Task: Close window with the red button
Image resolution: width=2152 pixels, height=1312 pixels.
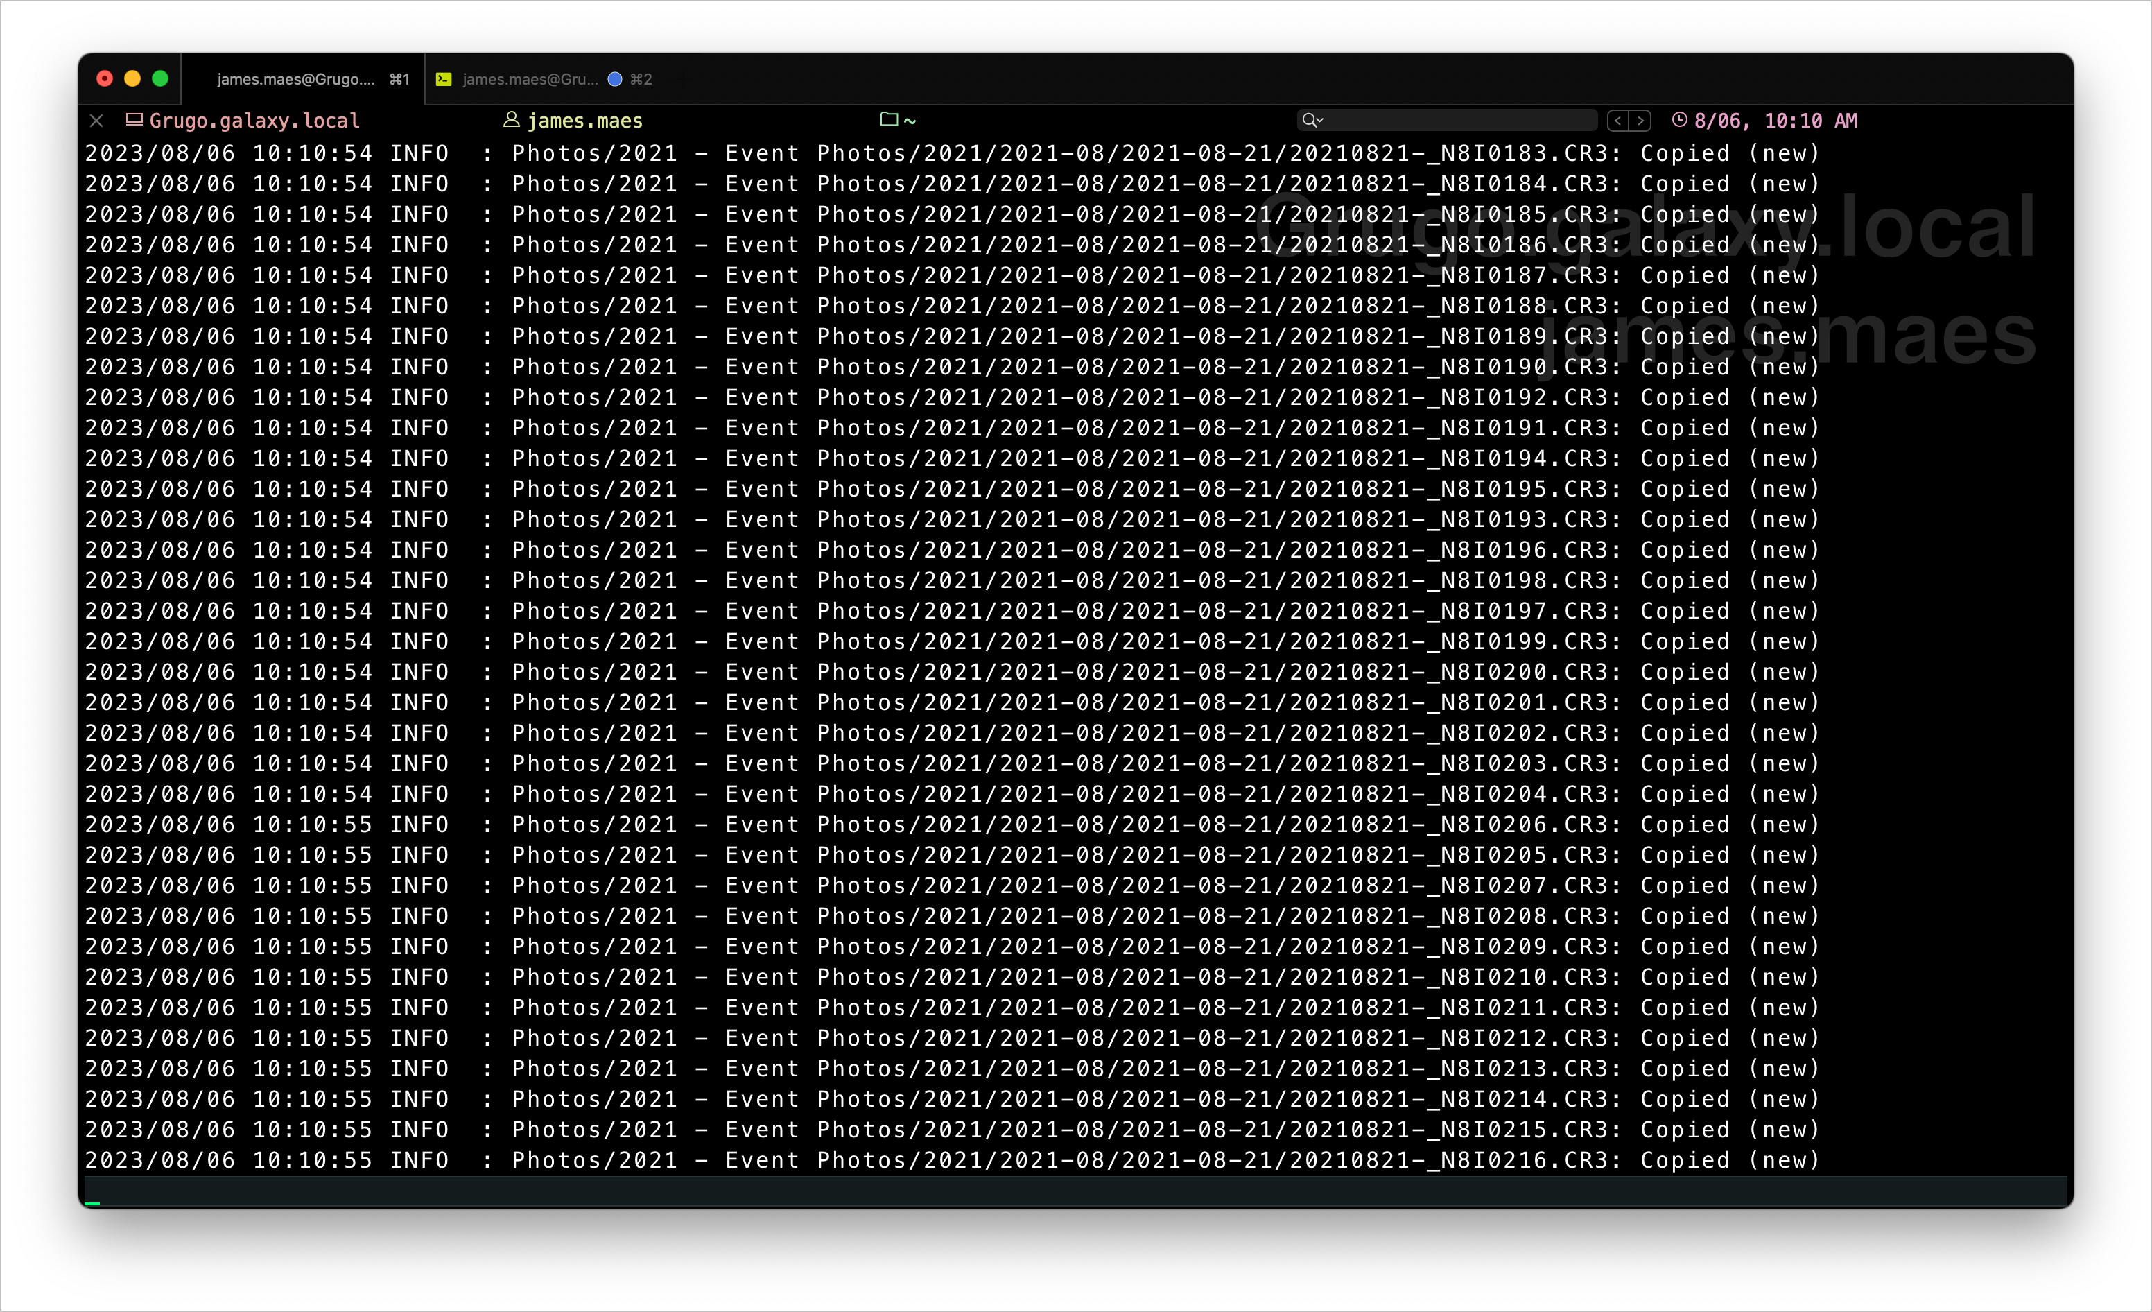Action: (x=105, y=80)
